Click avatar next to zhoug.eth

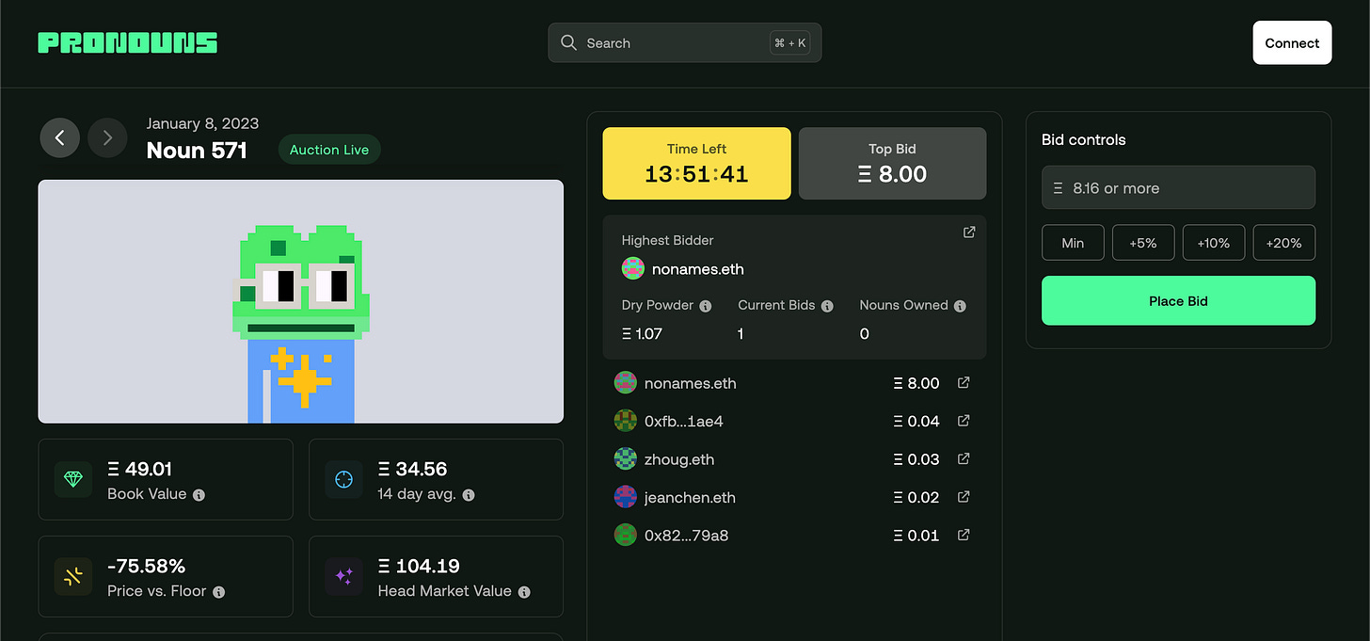(625, 458)
